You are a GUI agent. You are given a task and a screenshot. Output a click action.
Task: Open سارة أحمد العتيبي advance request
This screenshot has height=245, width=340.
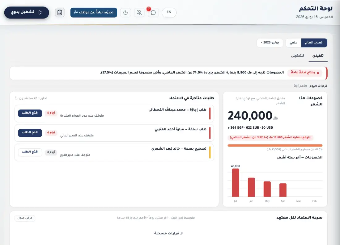point(30,132)
